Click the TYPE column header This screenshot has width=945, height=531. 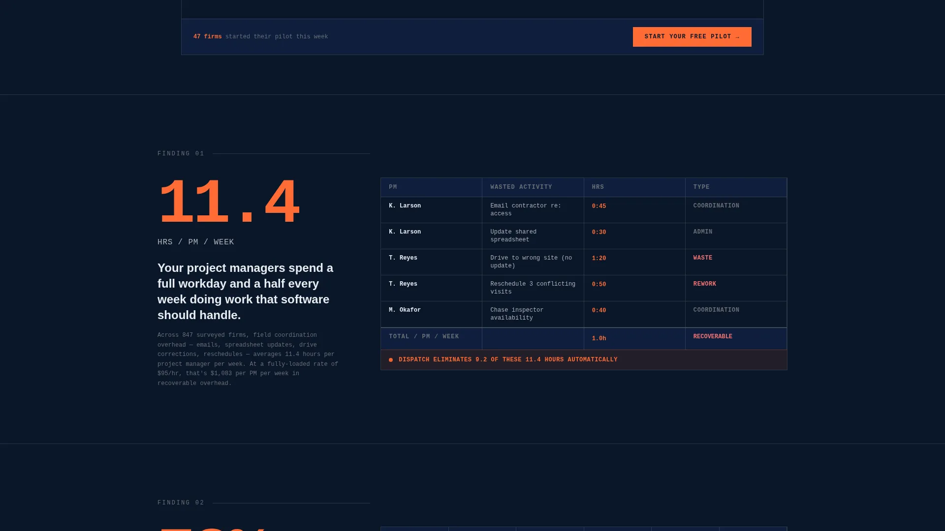736,187
